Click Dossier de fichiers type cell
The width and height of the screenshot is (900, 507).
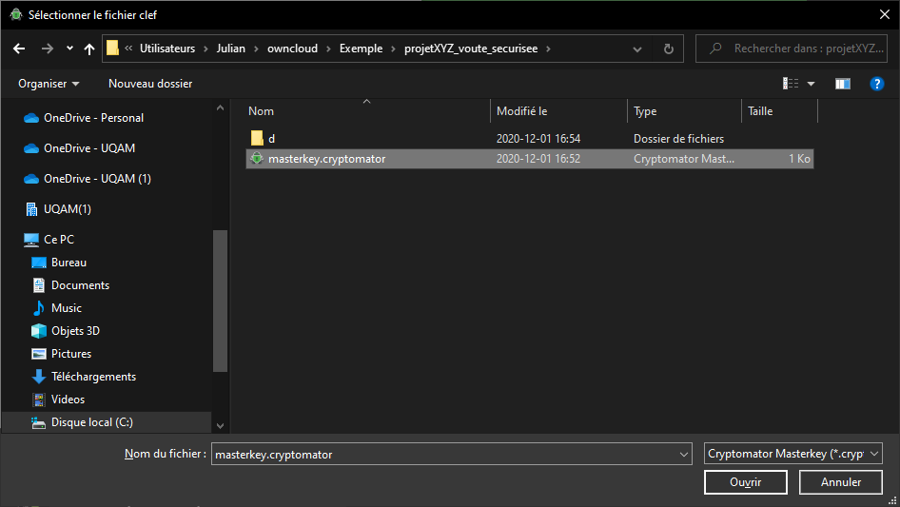click(678, 138)
